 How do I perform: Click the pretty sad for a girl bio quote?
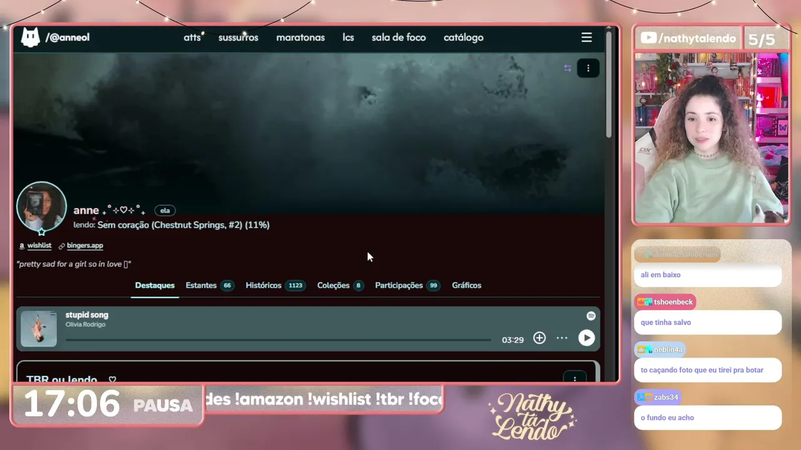pyautogui.click(x=74, y=264)
